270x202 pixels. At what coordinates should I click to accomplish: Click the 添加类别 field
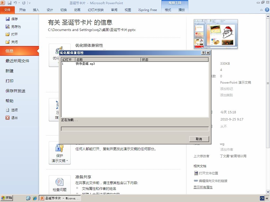click(x=226, y=95)
